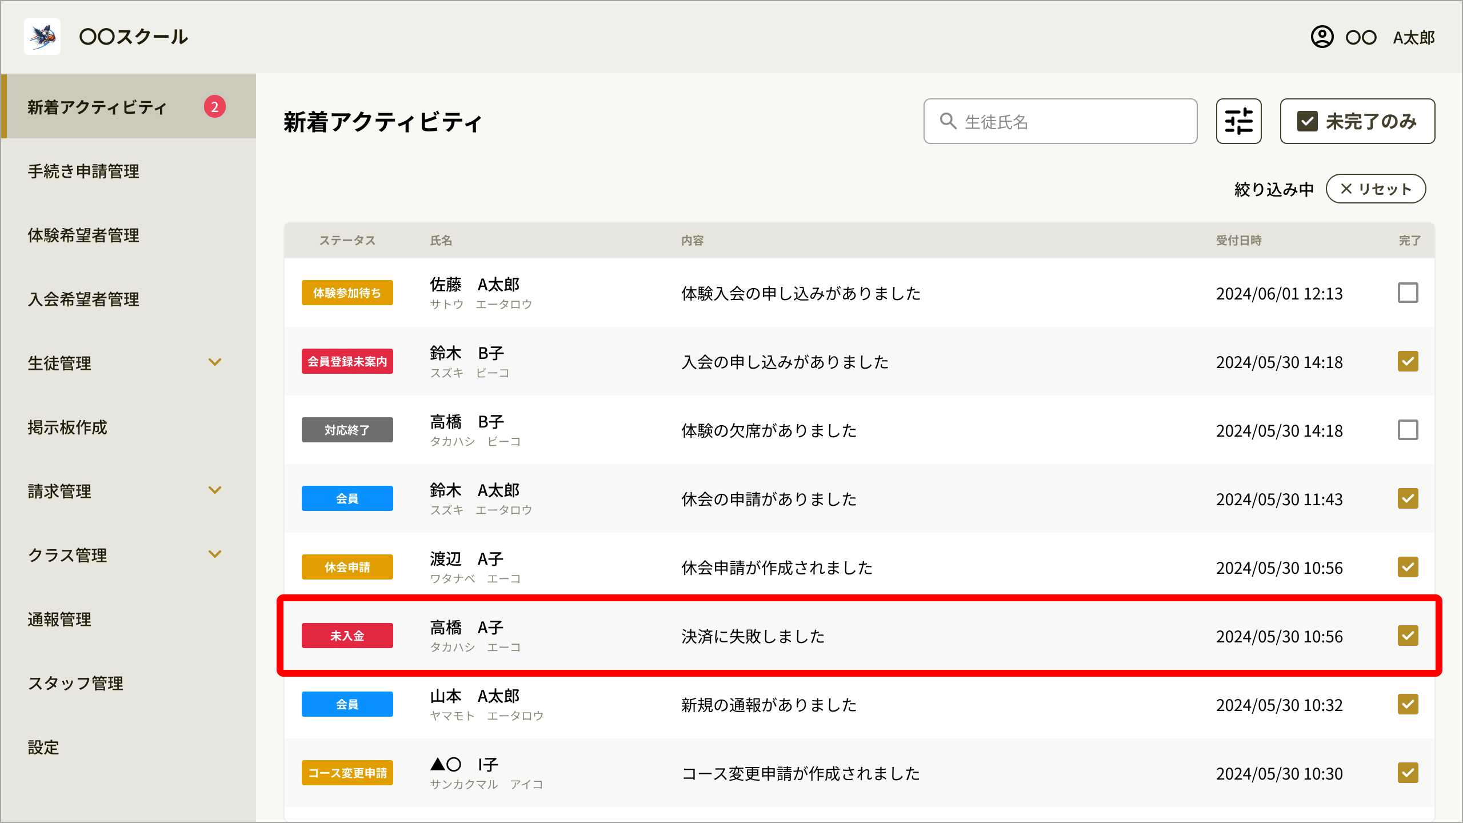Click the ステータス column header
1463x823 pixels.
point(347,241)
